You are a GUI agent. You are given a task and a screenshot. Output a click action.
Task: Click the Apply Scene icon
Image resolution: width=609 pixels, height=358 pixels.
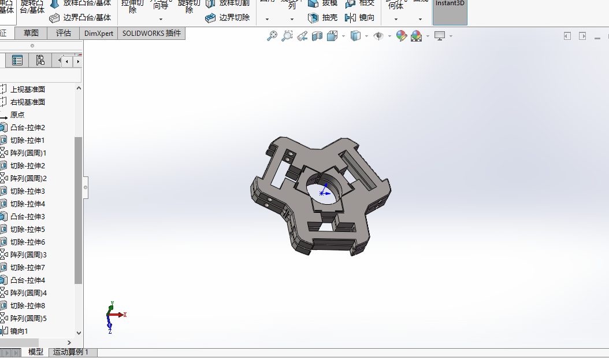click(417, 36)
